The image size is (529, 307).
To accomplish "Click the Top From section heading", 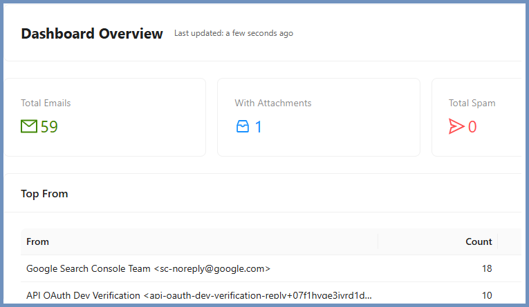I will coord(44,194).
